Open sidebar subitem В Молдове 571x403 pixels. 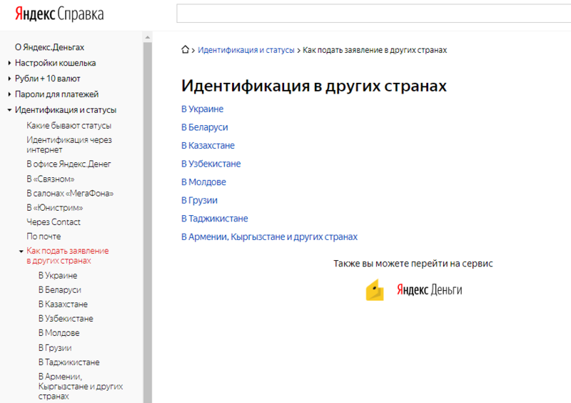point(59,333)
